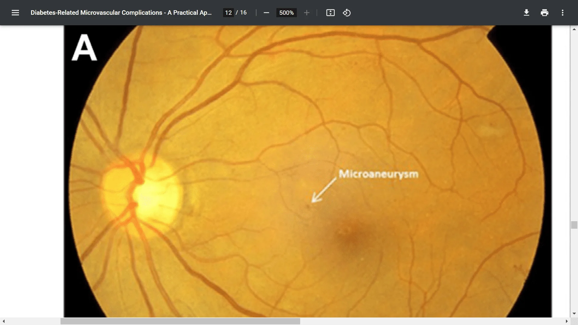Open the more actions three-dot menu

tap(562, 13)
